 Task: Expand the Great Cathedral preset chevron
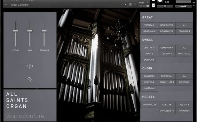(6, 5)
